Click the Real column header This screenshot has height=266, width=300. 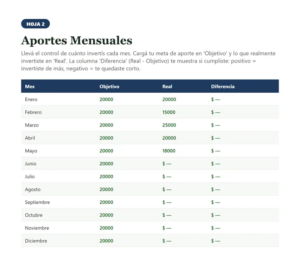click(167, 86)
